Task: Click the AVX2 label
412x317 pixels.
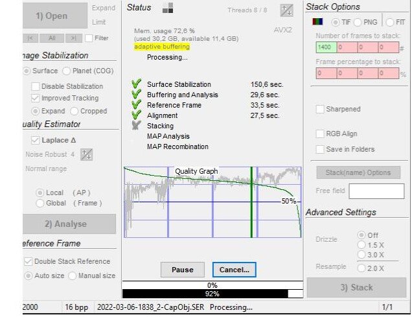Action: point(282,30)
